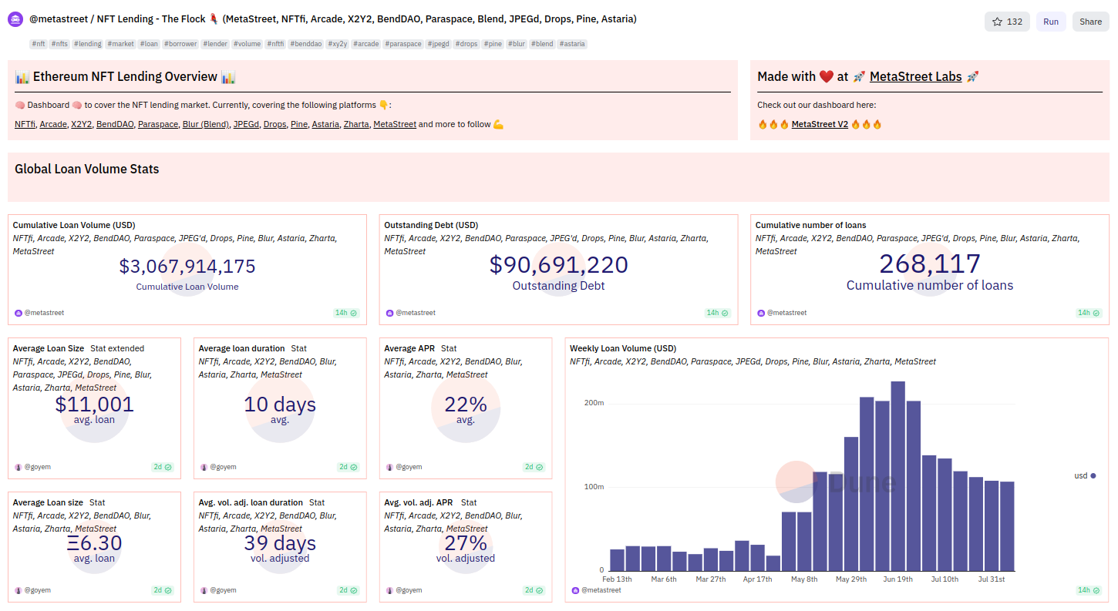Click the $11,001 avg. loan value
1118x611 pixels.
pos(94,404)
